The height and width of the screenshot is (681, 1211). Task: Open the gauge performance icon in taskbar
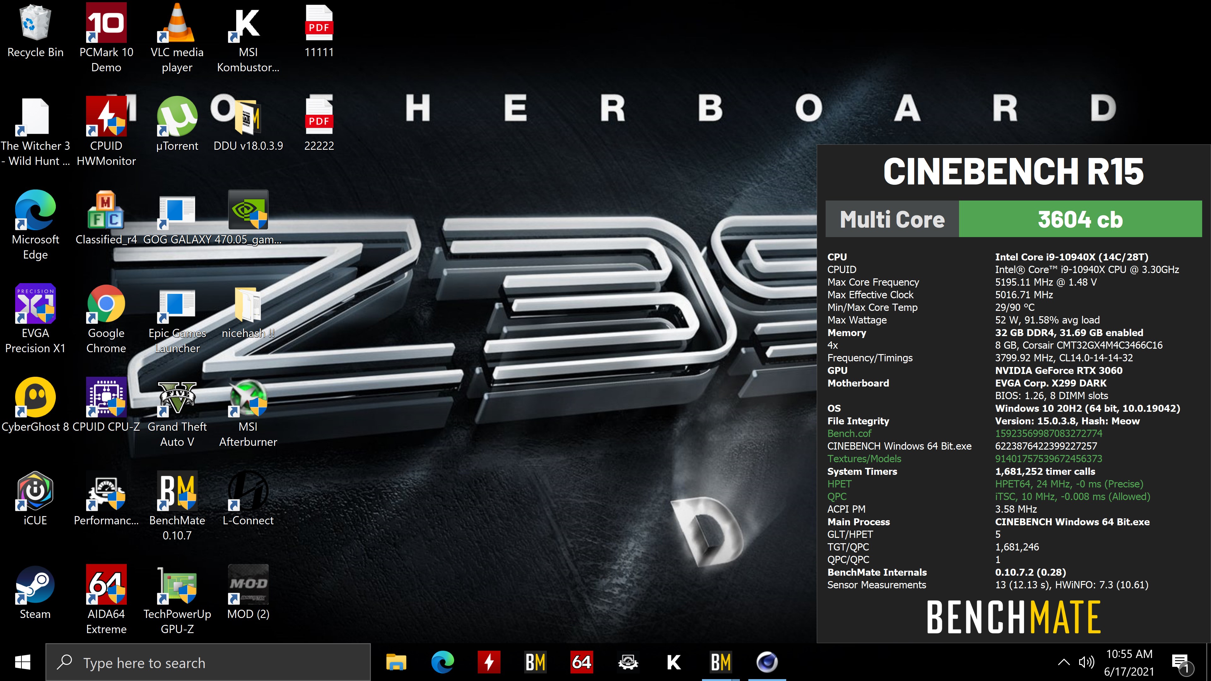point(628,662)
